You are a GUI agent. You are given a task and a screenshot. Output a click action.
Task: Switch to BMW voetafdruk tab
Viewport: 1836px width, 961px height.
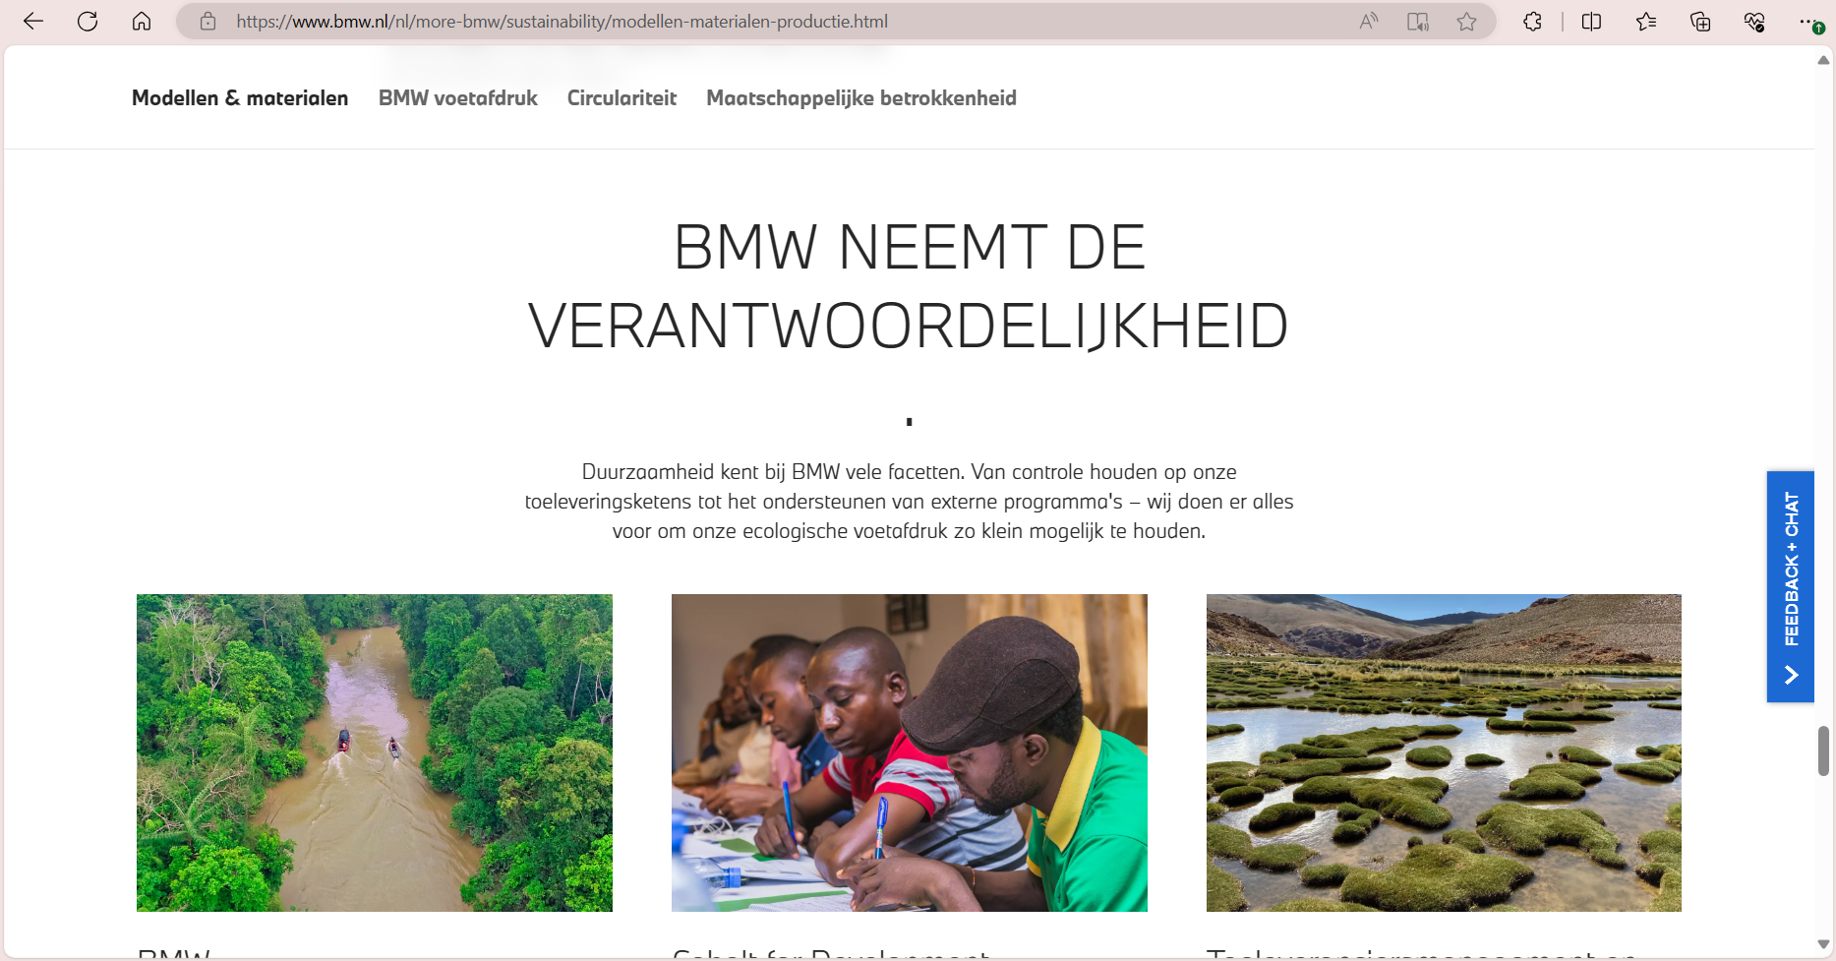coord(458,98)
